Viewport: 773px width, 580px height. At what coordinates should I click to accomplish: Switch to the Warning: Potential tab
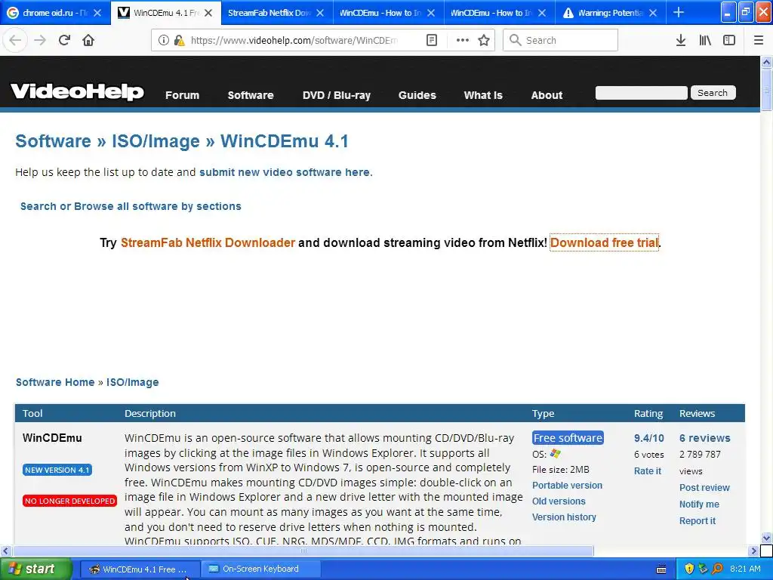coord(610,13)
